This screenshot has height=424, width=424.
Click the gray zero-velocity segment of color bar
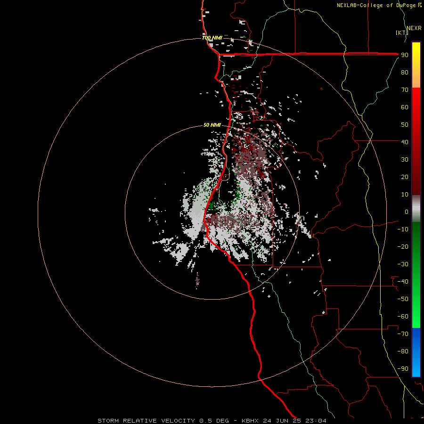416,209
